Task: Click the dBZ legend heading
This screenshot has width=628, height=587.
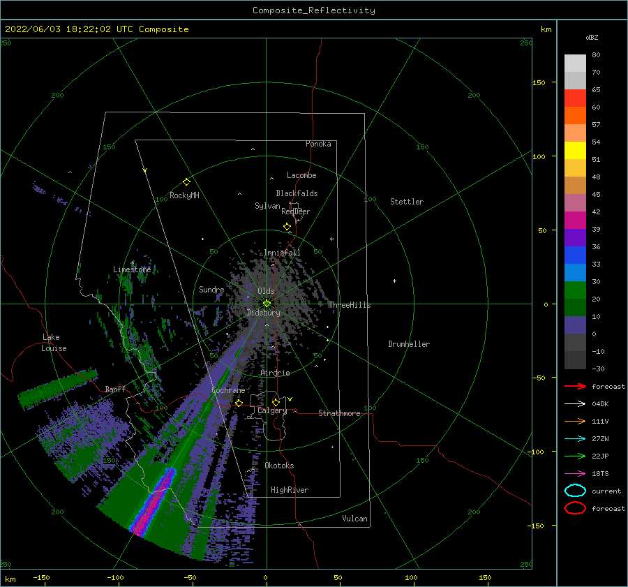Action: click(x=592, y=37)
